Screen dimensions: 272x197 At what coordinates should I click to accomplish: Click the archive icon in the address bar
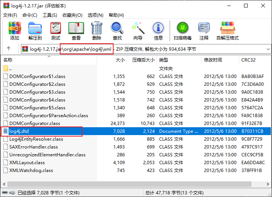[25, 49]
